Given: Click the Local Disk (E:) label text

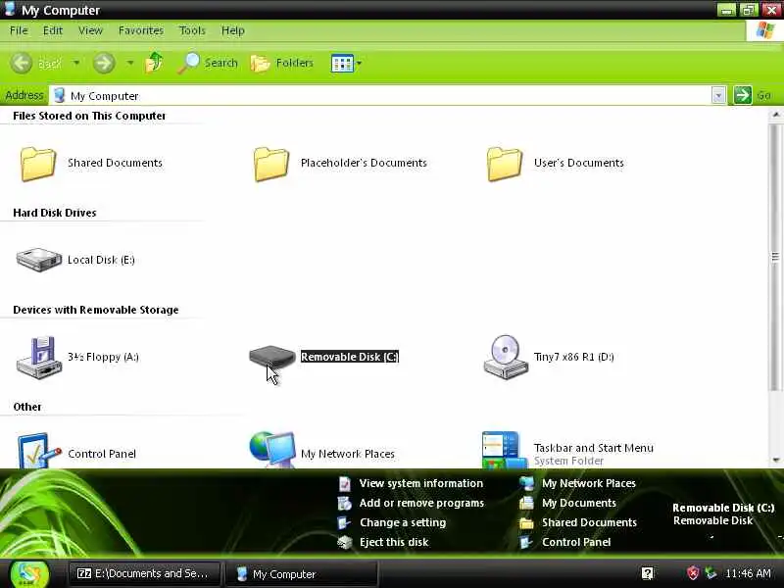Looking at the screenshot, I should click(101, 260).
